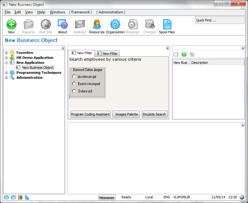Select the Exerci consequat radio button

74,84
